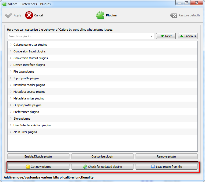Image resolution: width=205 pixels, height=182 pixels.
Task: Expand Output profile plugins
Action: [x=10, y=105]
